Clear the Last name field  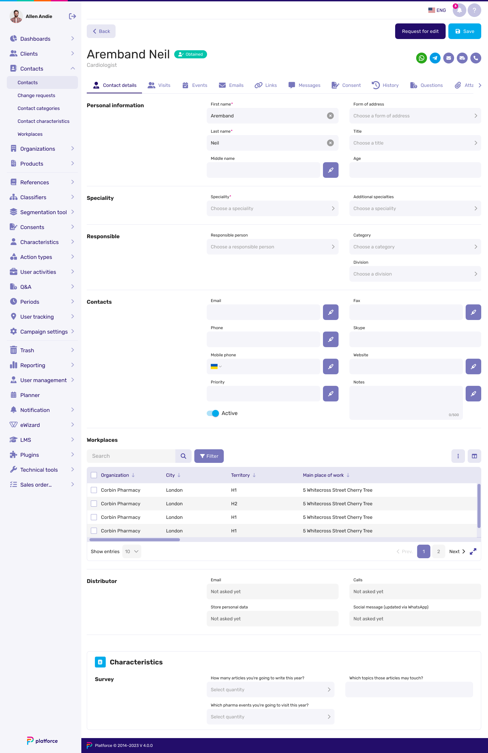330,143
